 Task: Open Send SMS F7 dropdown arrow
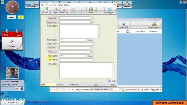pyautogui.click(x=129, y=25)
